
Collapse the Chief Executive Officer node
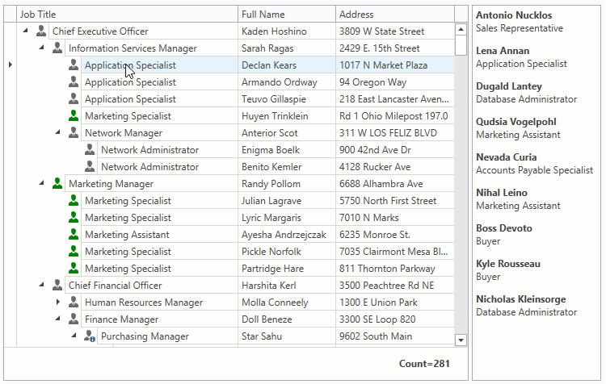pos(25,31)
